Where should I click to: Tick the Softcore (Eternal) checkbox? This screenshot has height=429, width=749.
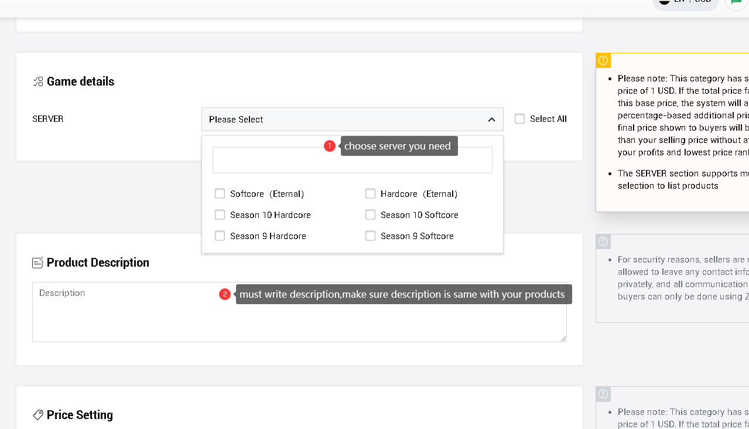[220, 194]
